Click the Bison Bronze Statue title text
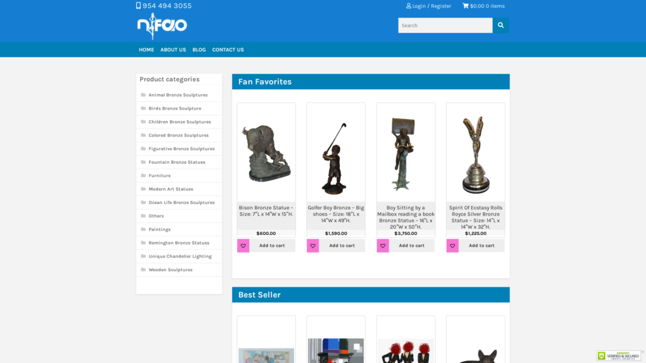646x363 pixels. point(266,210)
